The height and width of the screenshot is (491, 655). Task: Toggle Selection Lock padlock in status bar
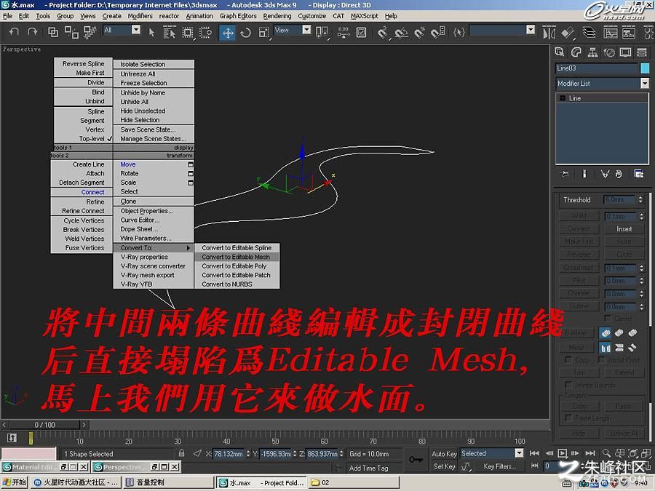point(181,453)
